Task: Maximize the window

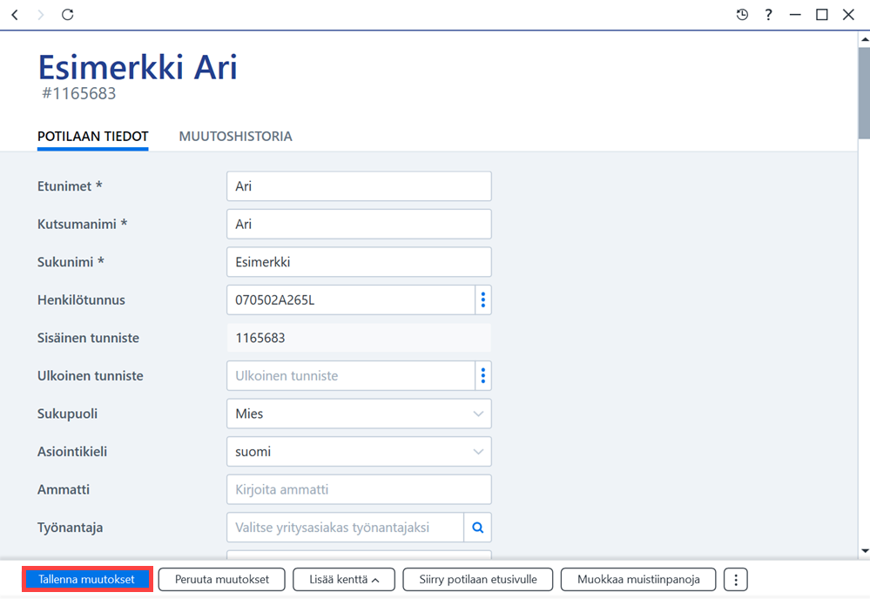Action: (x=822, y=15)
